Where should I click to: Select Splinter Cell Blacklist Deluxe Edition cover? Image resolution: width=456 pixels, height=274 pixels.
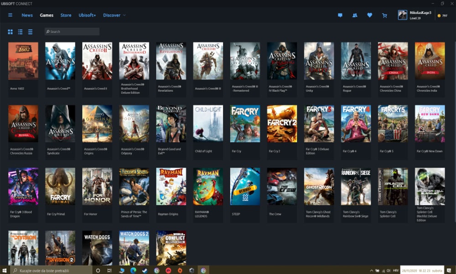[x=430, y=186]
